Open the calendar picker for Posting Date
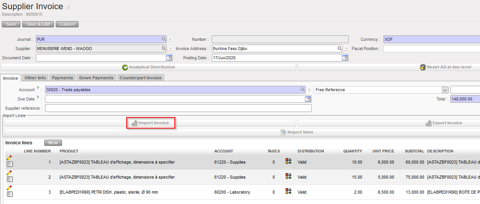Viewport: 480px width, 204px height. tap(345, 58)
